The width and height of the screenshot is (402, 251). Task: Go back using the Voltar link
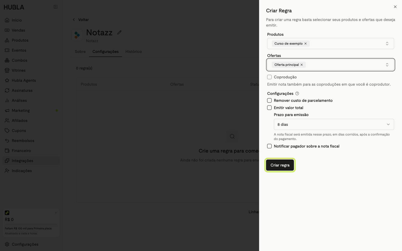81,20
